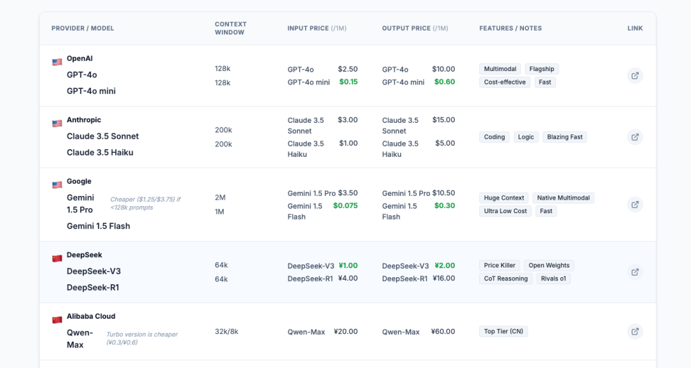Select the CoT Reasoning tag
691x368 pixels.
[505, 278]
